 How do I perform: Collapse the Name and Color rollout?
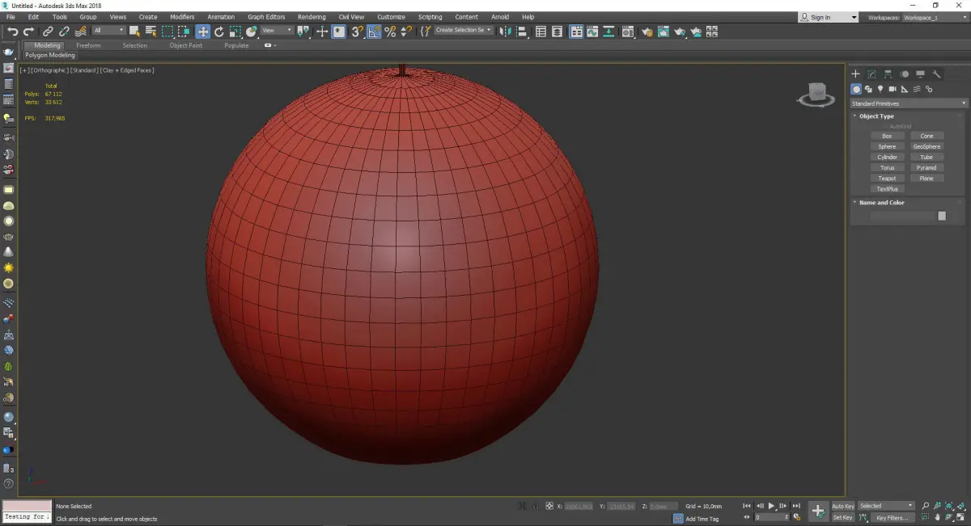tap(881, 203)
